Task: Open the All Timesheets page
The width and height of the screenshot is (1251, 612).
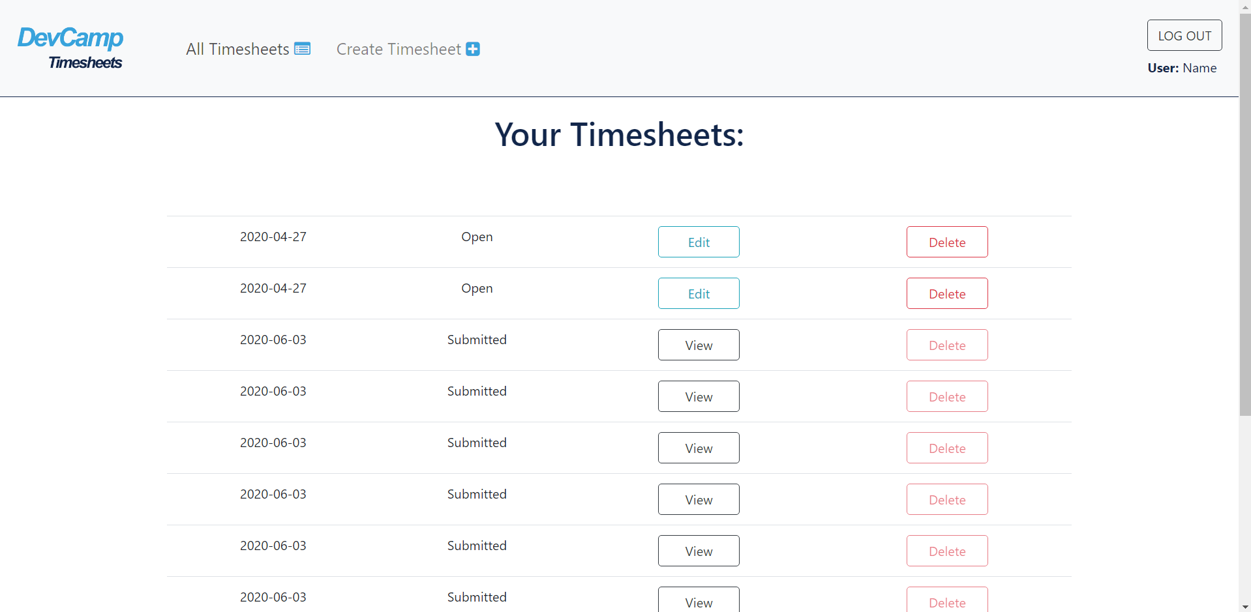Action: click(x=237, y=48)
